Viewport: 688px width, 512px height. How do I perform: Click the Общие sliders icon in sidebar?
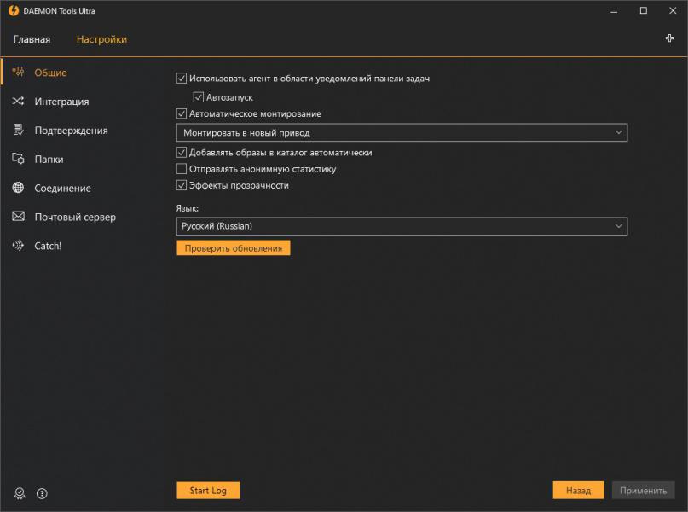pos(18,73)
